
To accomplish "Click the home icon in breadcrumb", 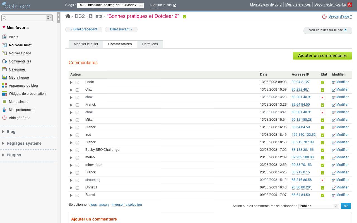I will click(68, 16).
